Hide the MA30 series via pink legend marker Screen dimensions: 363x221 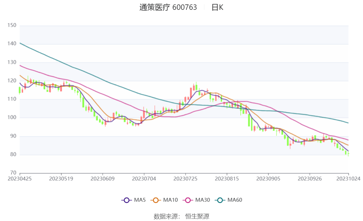pyautogui.click(x=188, y=200)
